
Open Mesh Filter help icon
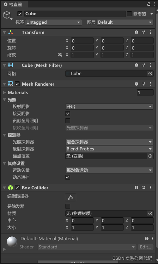click(x=136, y=65)
